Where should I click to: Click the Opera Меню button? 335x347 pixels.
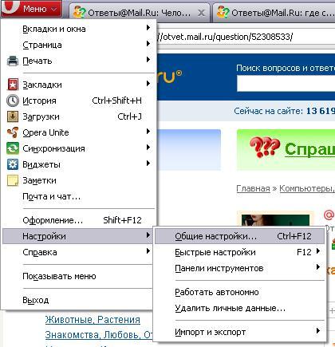[31, 8]
